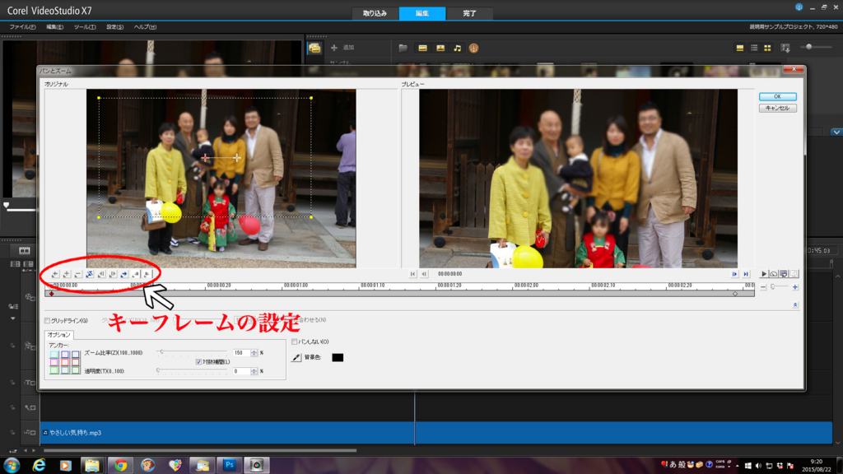843x474 pixels.
Task: Click the Go to Next Keyframe icon
Action: [x=113, y=274]
